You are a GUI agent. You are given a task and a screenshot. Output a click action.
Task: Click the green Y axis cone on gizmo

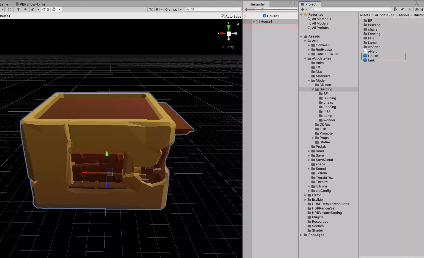coord(228,28)
